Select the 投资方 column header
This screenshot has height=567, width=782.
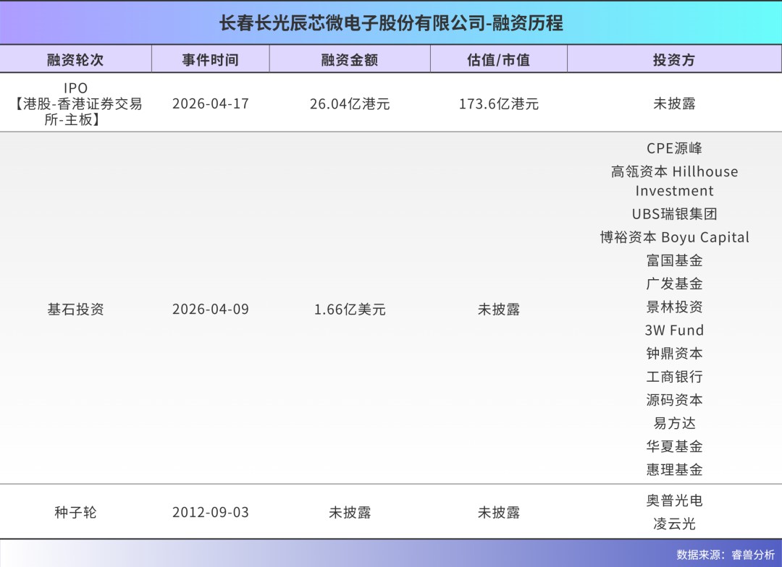click(x=674, y=60)
